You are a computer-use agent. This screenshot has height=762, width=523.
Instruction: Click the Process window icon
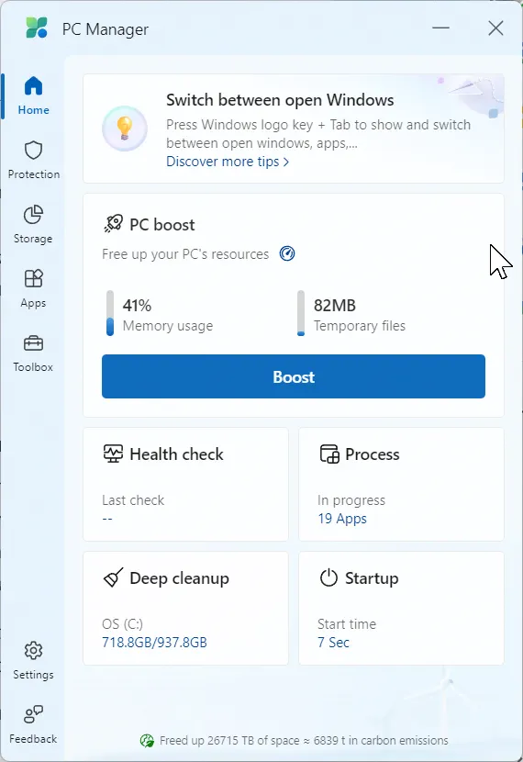click(x=329, y=454)
